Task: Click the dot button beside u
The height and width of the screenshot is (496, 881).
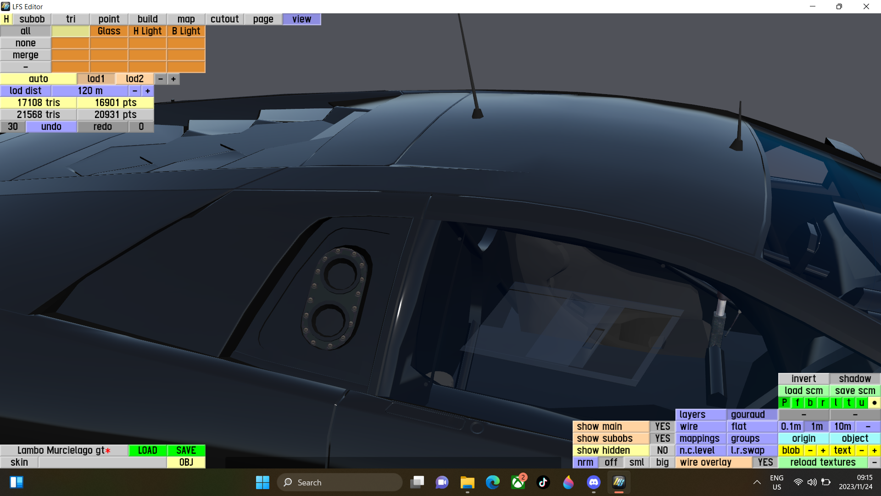Action: [874, 403]
